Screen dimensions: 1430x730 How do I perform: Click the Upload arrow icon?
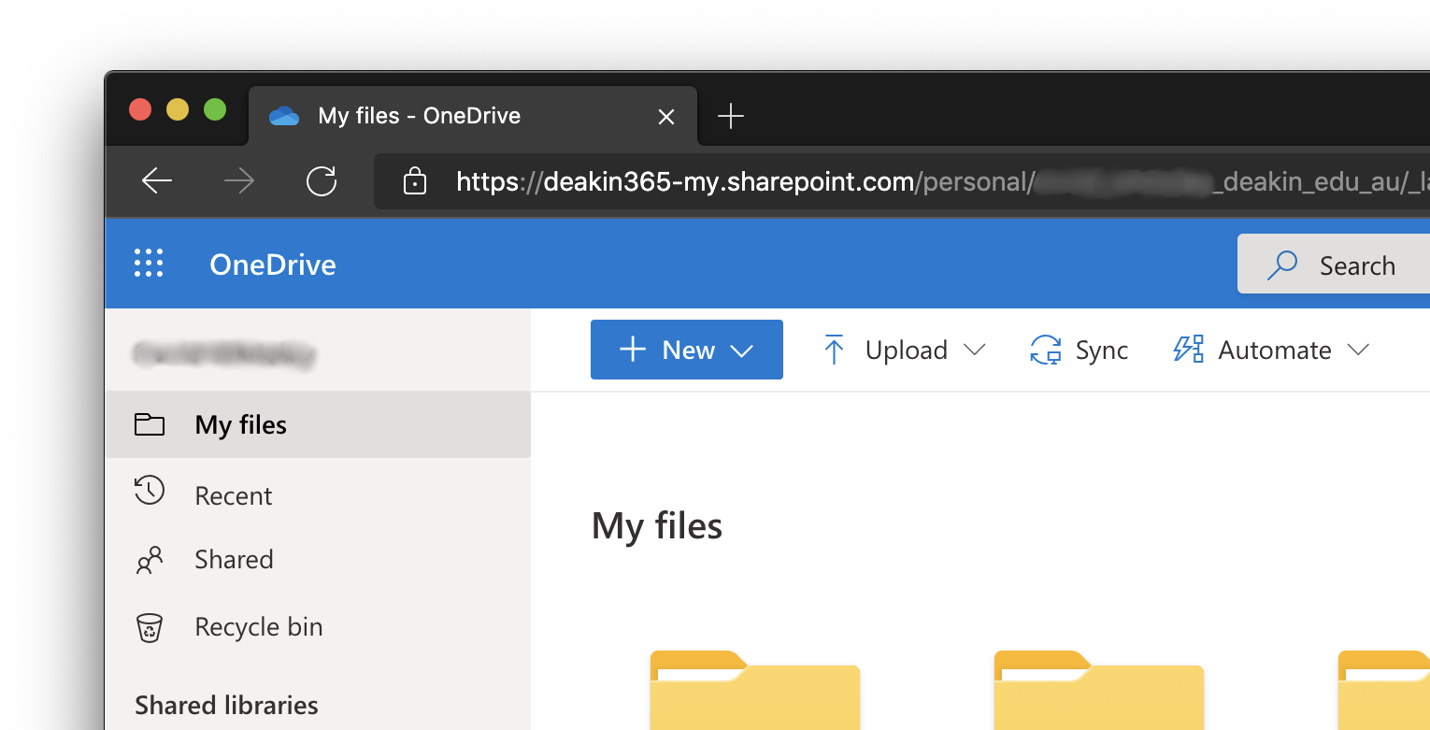click(x=833, y=349)
